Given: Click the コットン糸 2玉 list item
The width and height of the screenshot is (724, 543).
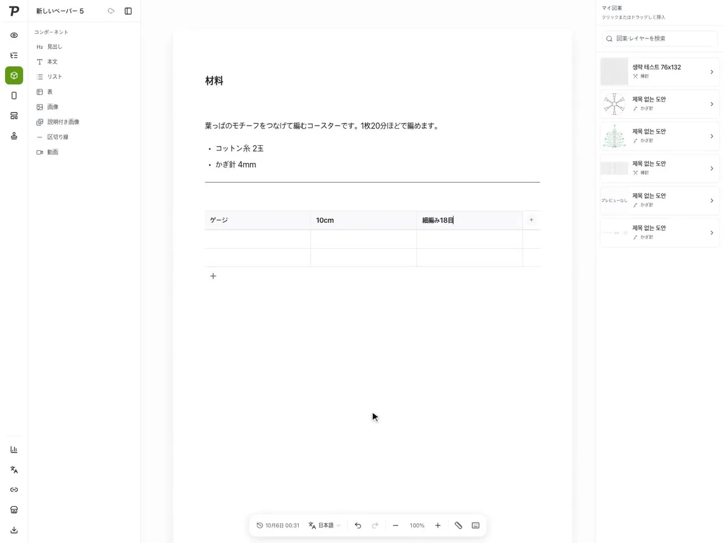Looking at the screenshot, I should pos(239,148).
